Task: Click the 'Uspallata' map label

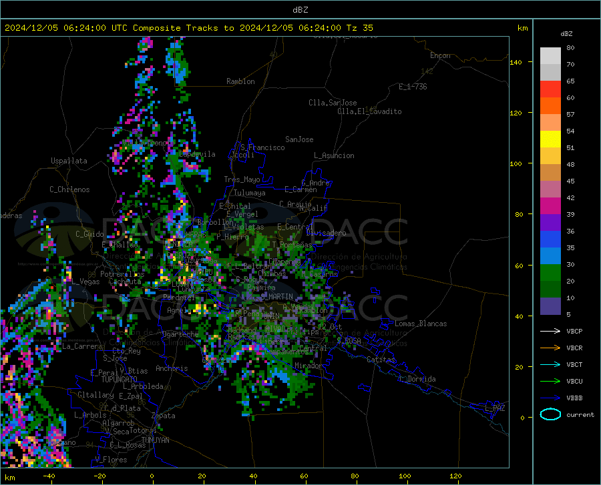Action: [x=69, y=161]
